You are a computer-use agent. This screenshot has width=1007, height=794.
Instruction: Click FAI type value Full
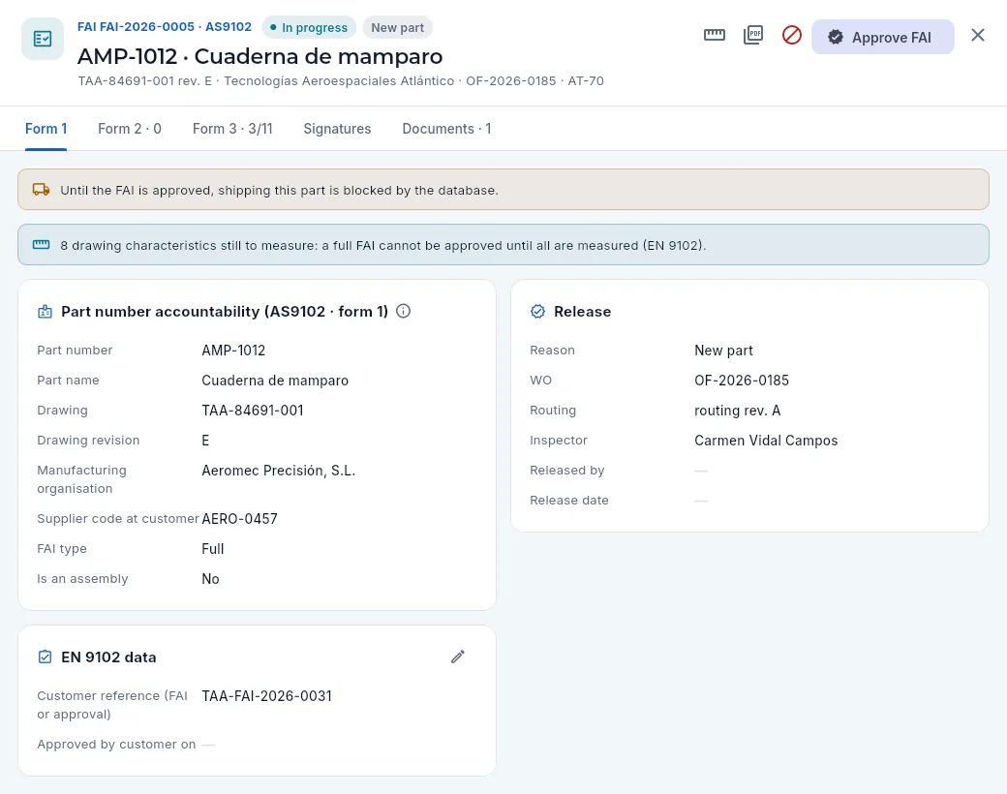[213, 549]
